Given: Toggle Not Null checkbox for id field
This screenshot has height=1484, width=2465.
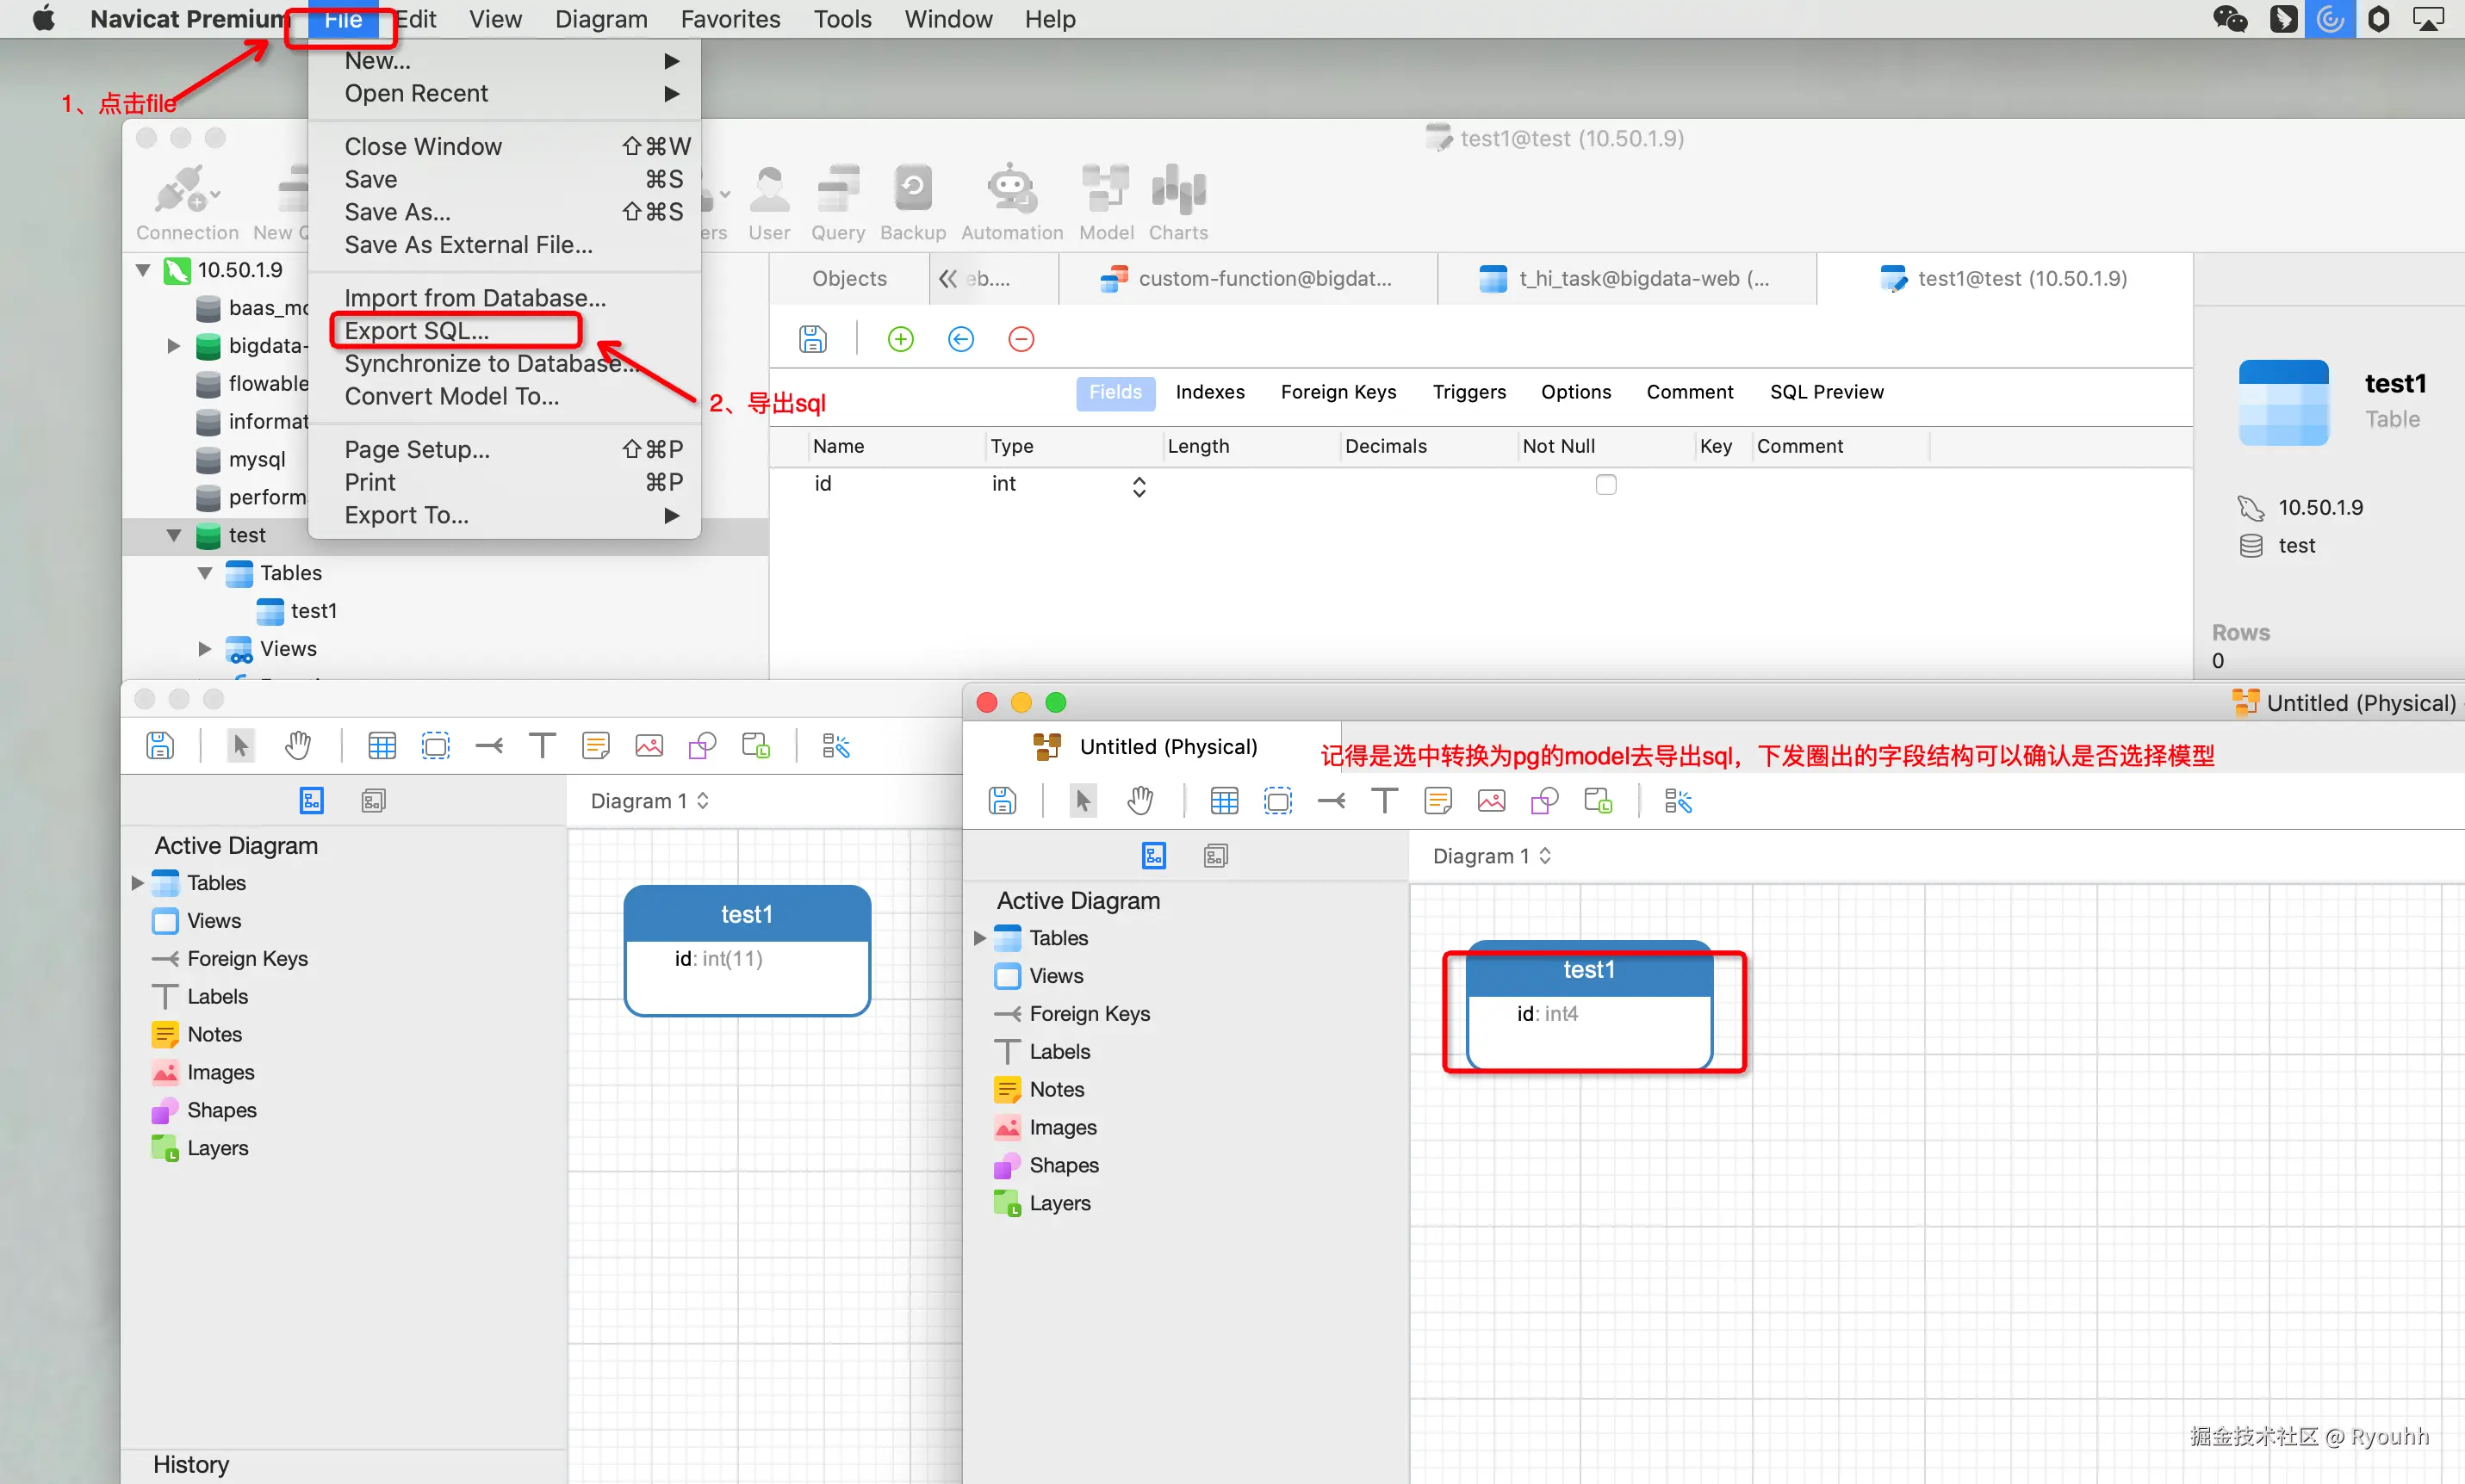Looking at the screenshot, I should 1605,485.
